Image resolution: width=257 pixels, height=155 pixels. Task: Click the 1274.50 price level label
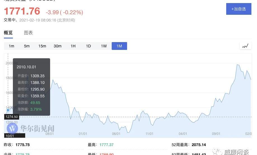[x=11, y=117]
